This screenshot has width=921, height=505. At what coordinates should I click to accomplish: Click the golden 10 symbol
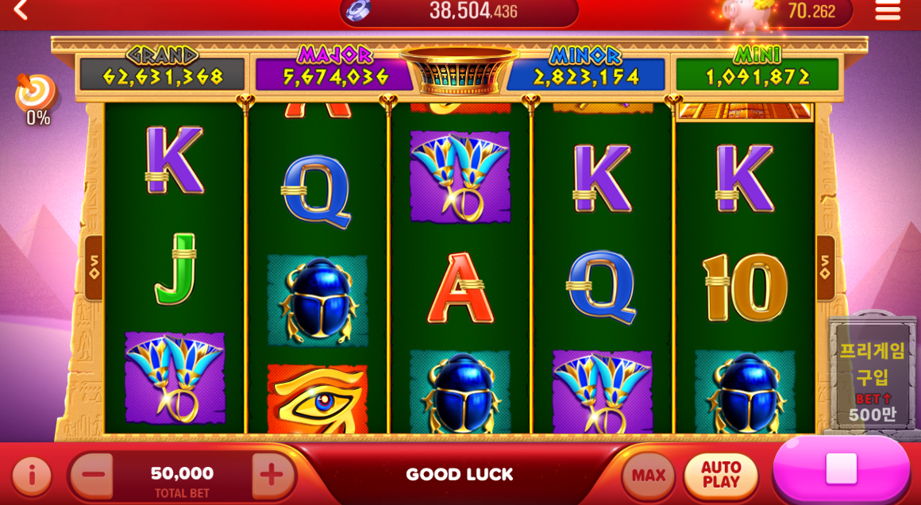tap(745, 288)
